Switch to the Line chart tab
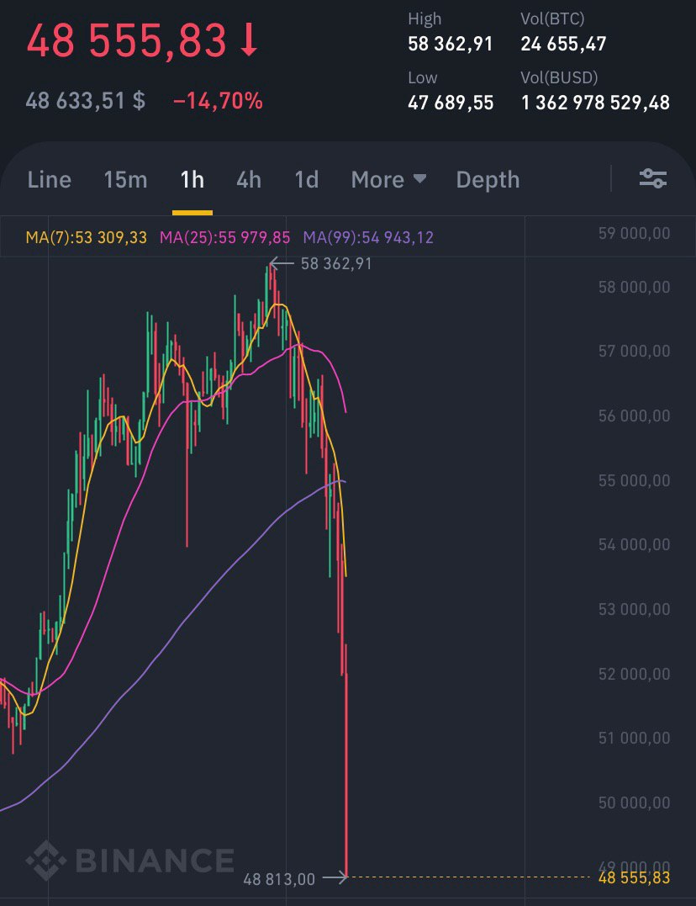The height and width of the screenshot is (906, 696). 50,180
